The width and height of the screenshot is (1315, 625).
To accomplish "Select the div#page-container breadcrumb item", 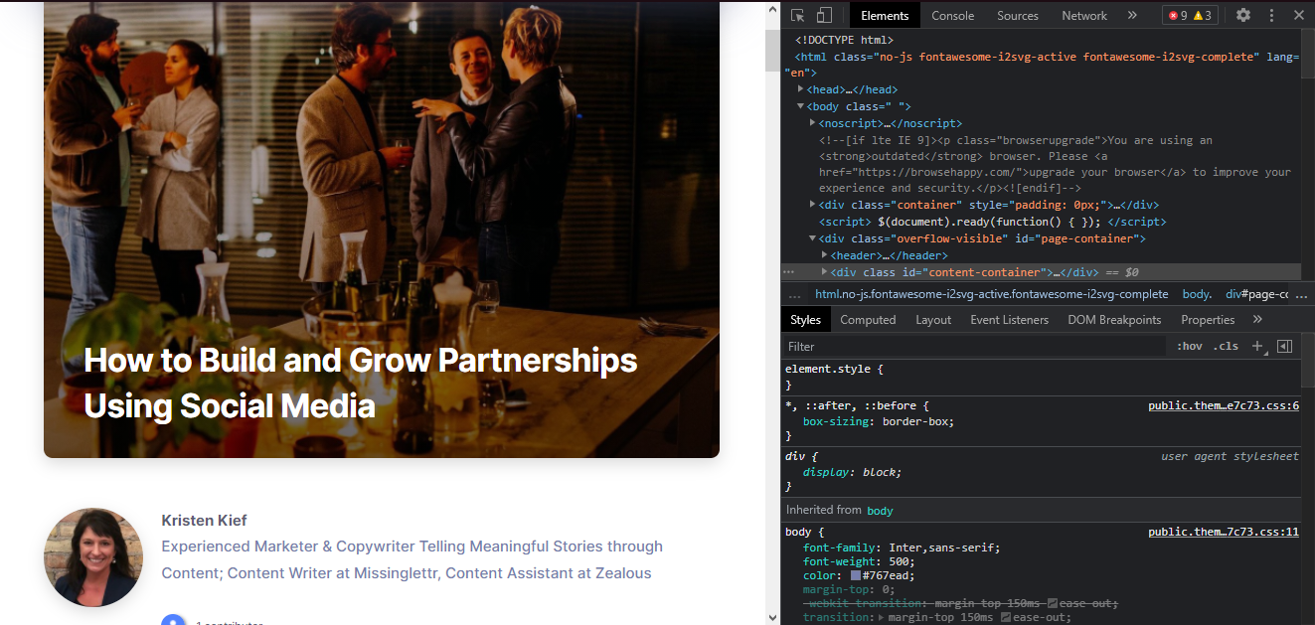I will click(x=1257, y=294).
